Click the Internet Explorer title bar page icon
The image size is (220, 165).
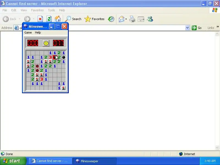coord(3,3)
